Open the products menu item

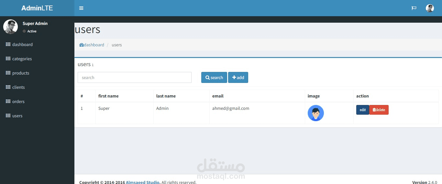tap(37, 73)
